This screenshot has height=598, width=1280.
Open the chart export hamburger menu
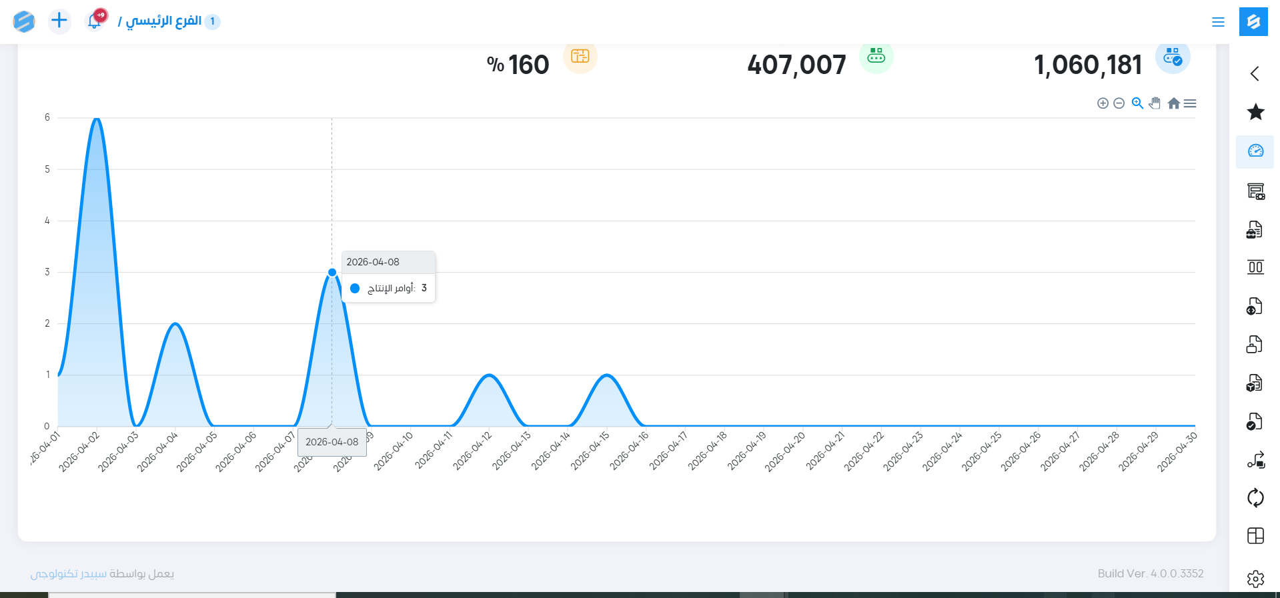point(1190,103)
